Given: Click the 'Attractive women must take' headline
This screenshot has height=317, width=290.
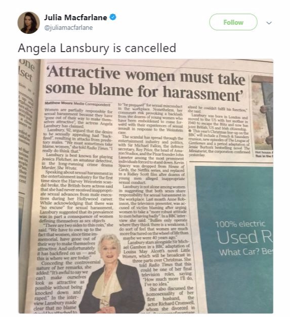Looking at the screenshot, I should [x=146, y=76].
